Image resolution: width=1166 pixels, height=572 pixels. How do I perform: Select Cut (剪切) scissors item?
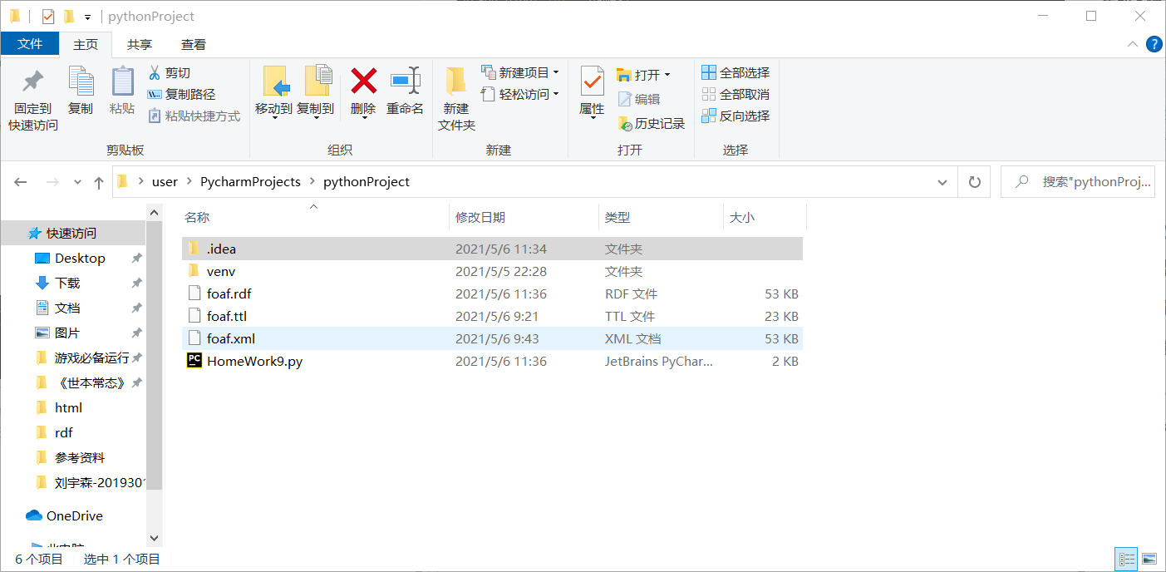point(170,73)
